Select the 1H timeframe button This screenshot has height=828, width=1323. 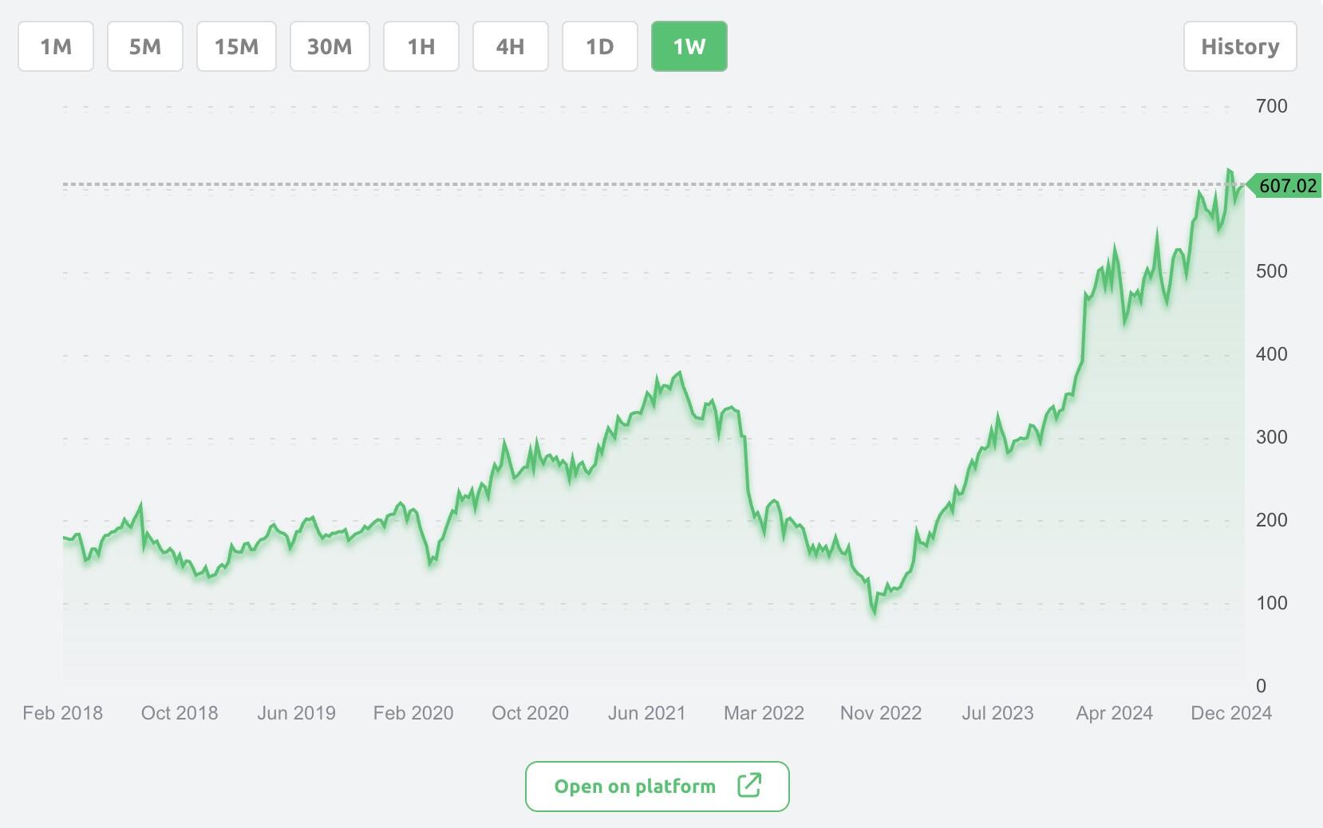[x=421, y=46]
